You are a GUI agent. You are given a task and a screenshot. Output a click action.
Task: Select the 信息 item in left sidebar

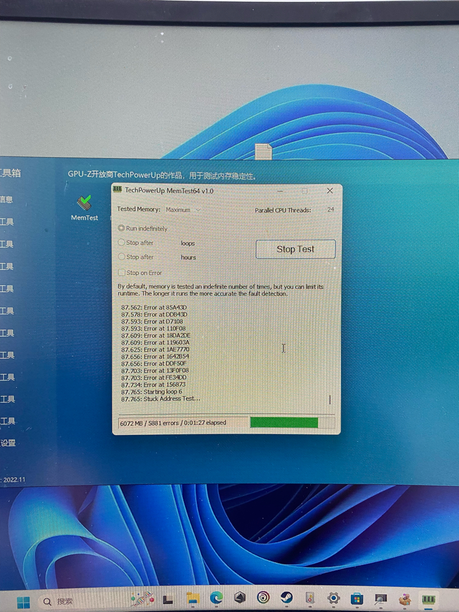click(6, 199)
